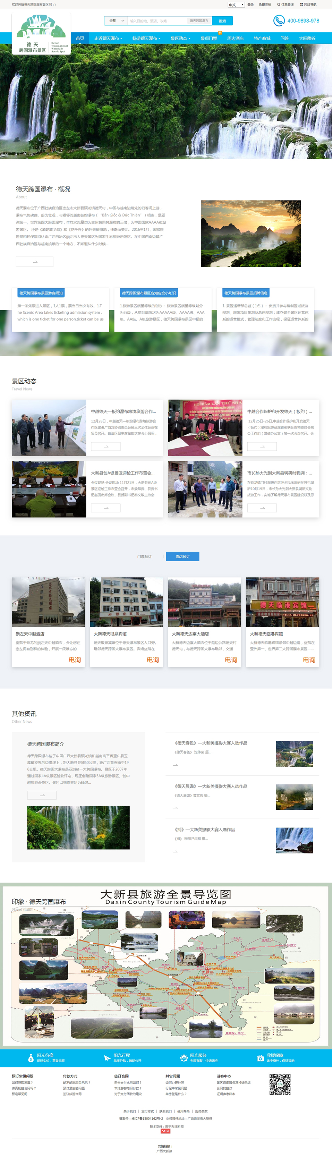Click the 阳光服务 headset icon
333x1174 pixels.
coord(183,1058)
